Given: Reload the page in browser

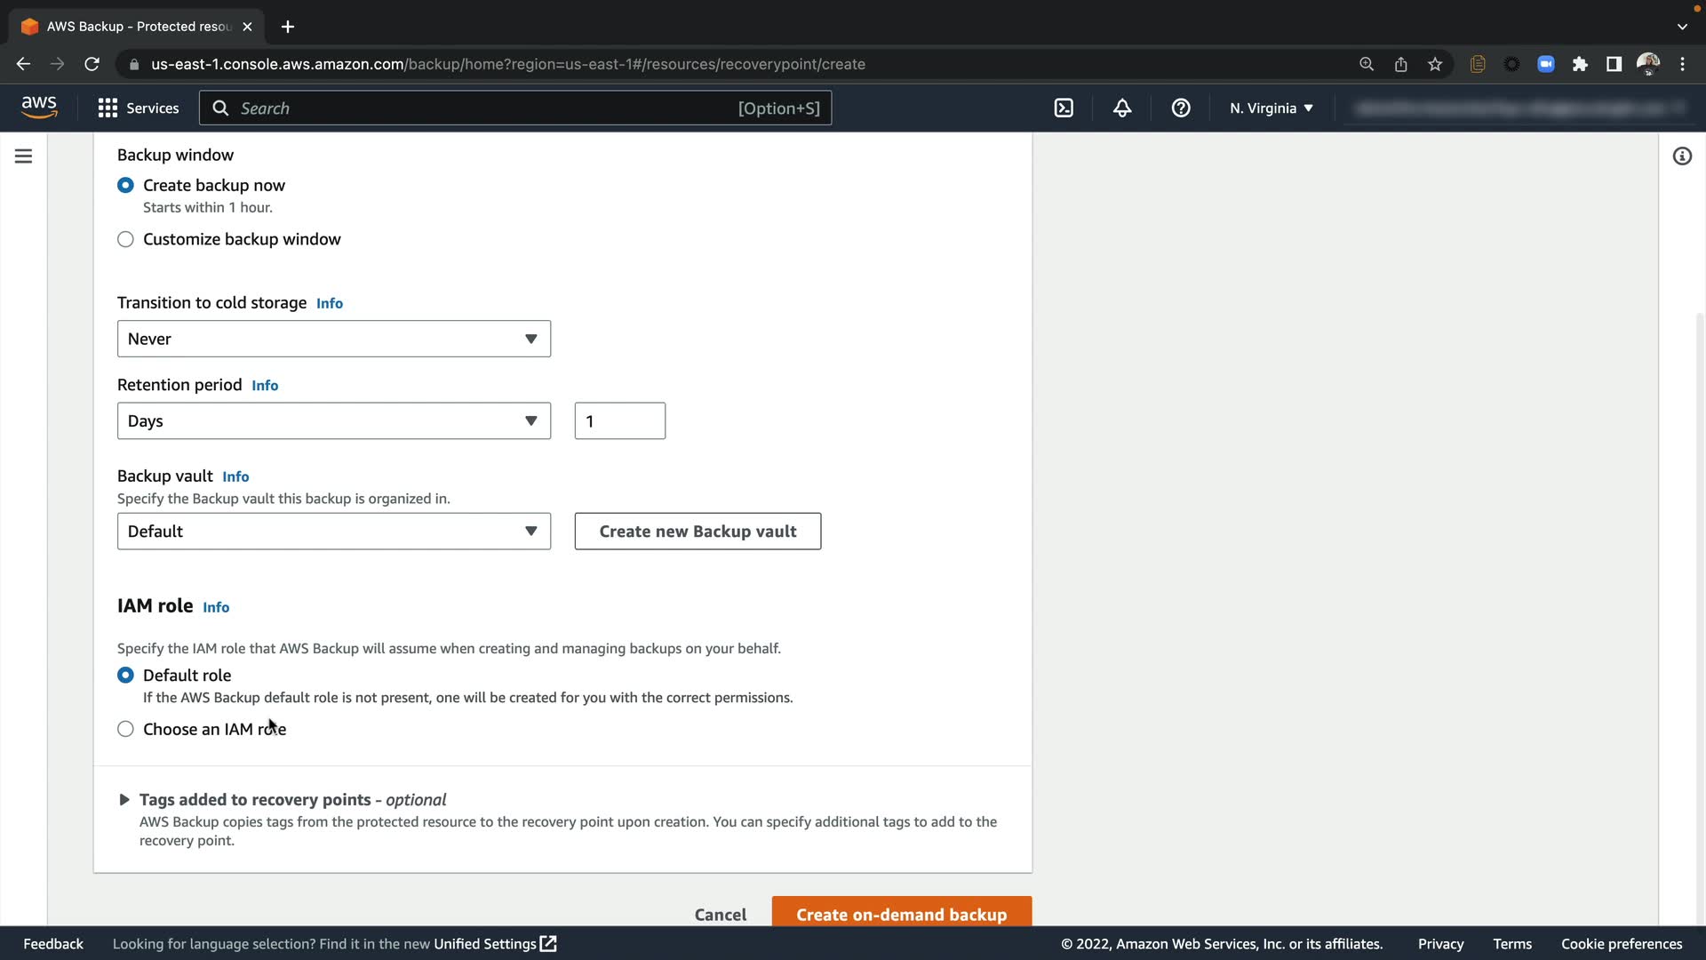Looking at the screenshot, I should tap(92, 64).
